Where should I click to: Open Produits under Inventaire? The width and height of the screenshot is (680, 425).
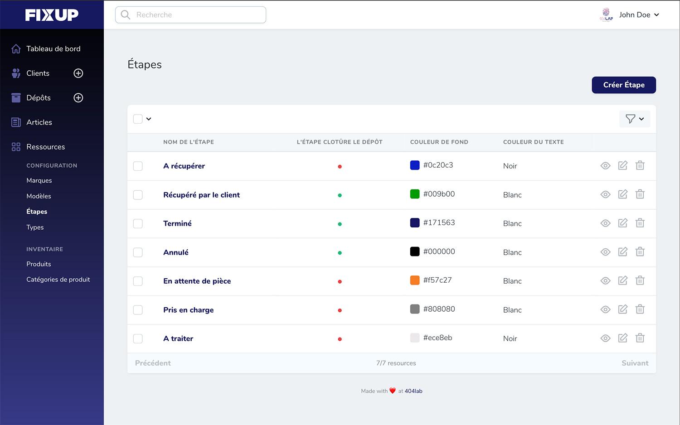[39, 264]
